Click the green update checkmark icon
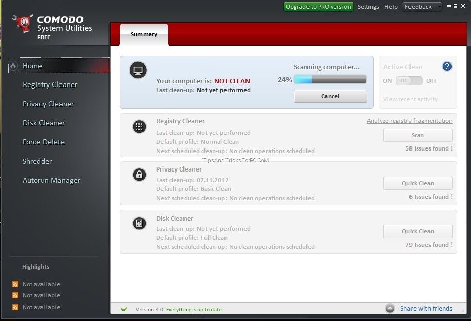This screenshot has height=321, width=471. pyautogui.click(x=124, y=309)
